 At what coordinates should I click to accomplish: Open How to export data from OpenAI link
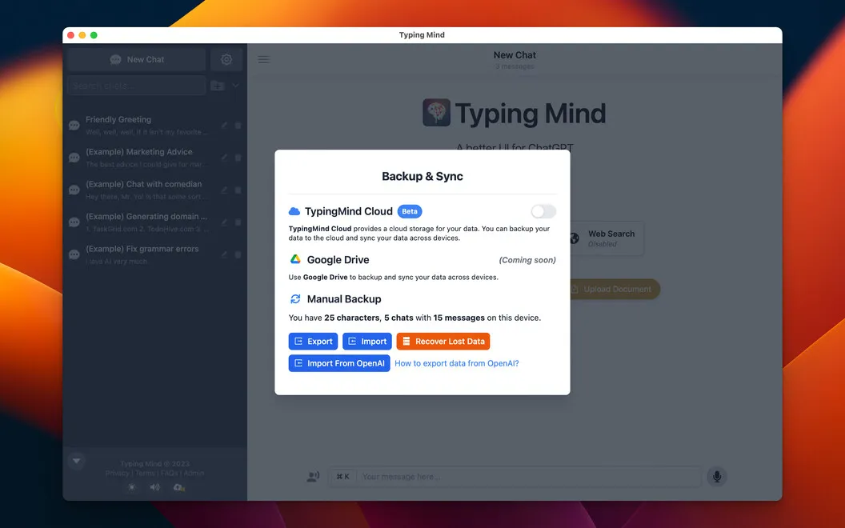pyautogui.click(x=456, y=363)
